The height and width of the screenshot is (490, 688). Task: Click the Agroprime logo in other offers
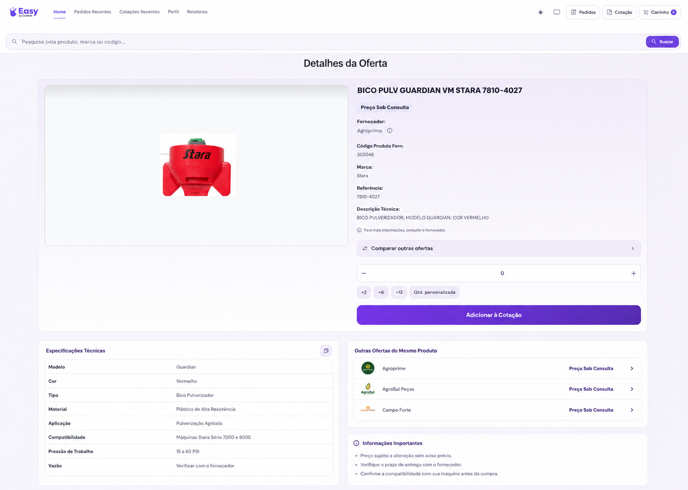pyautogui.click(x=368, y=368)
